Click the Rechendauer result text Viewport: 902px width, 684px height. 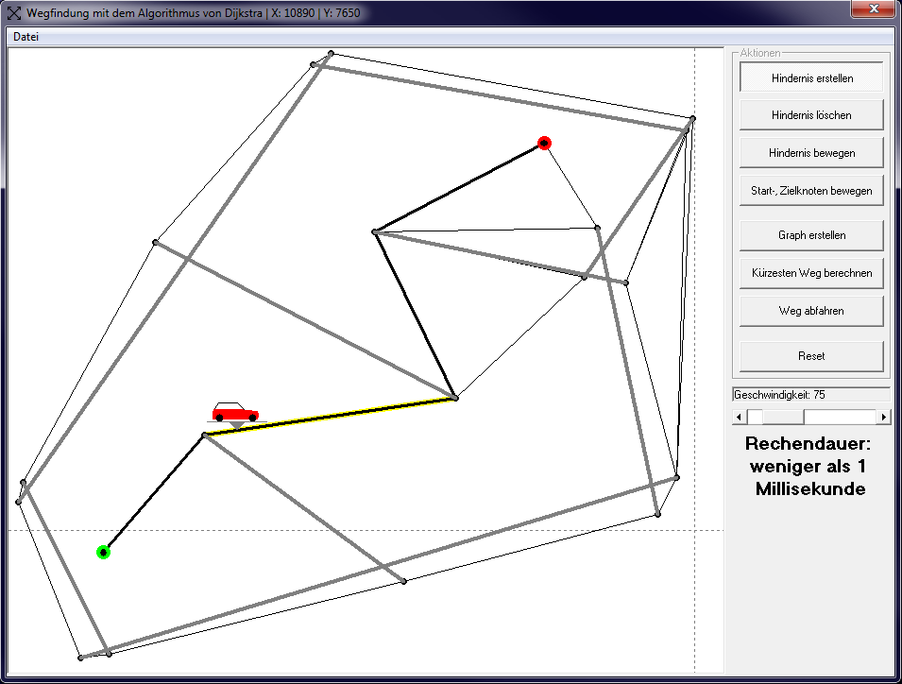coord(808,466)
